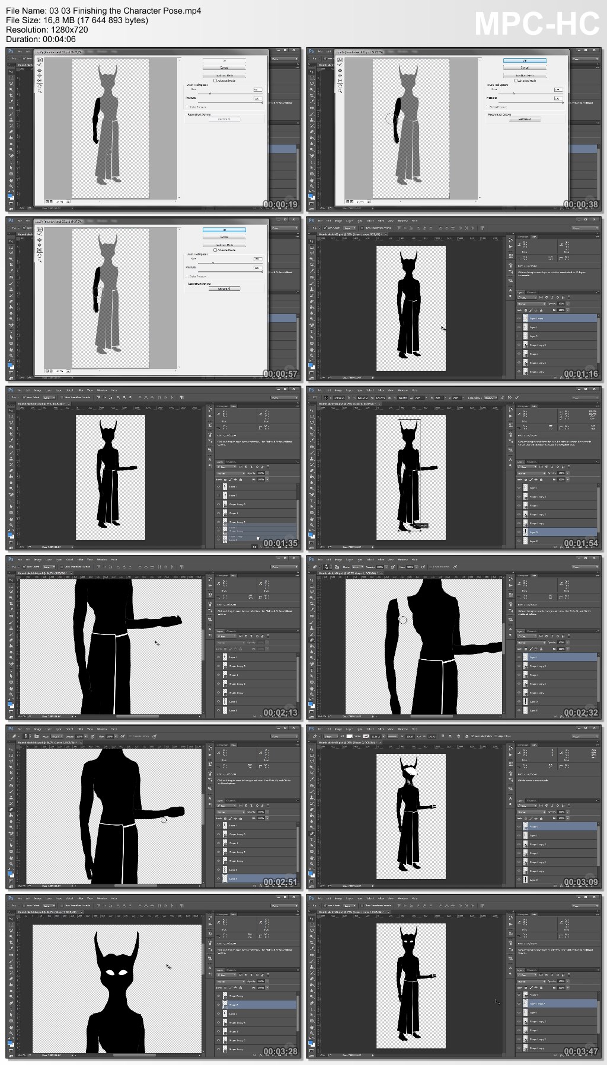This screenshot has height=1065, width=607.
Task: Click the Photoshop Ps logo in 00:03:47 frame
Action: tap(311, 898)
